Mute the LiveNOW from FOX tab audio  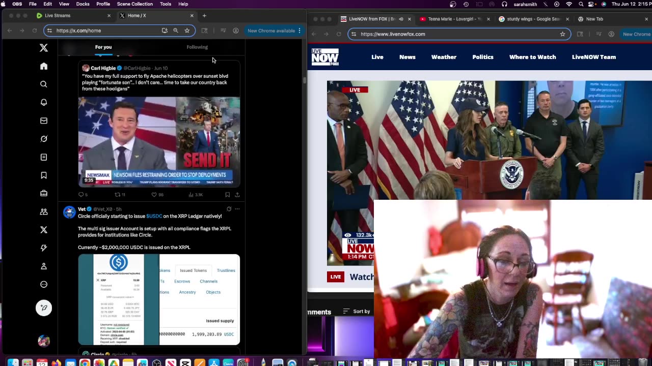coord(401,19)
